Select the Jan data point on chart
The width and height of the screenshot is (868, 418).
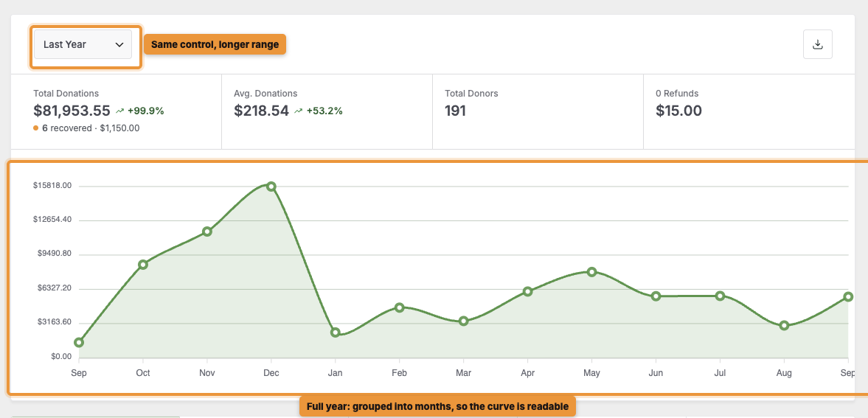point(336,332)
